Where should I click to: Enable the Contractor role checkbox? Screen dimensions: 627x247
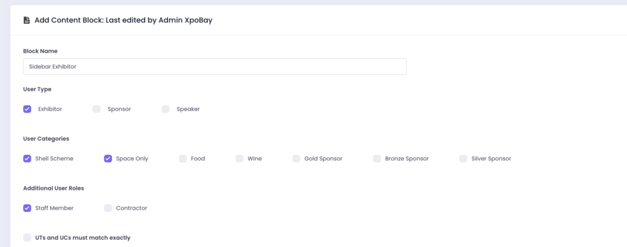click(x=108, y=208)
